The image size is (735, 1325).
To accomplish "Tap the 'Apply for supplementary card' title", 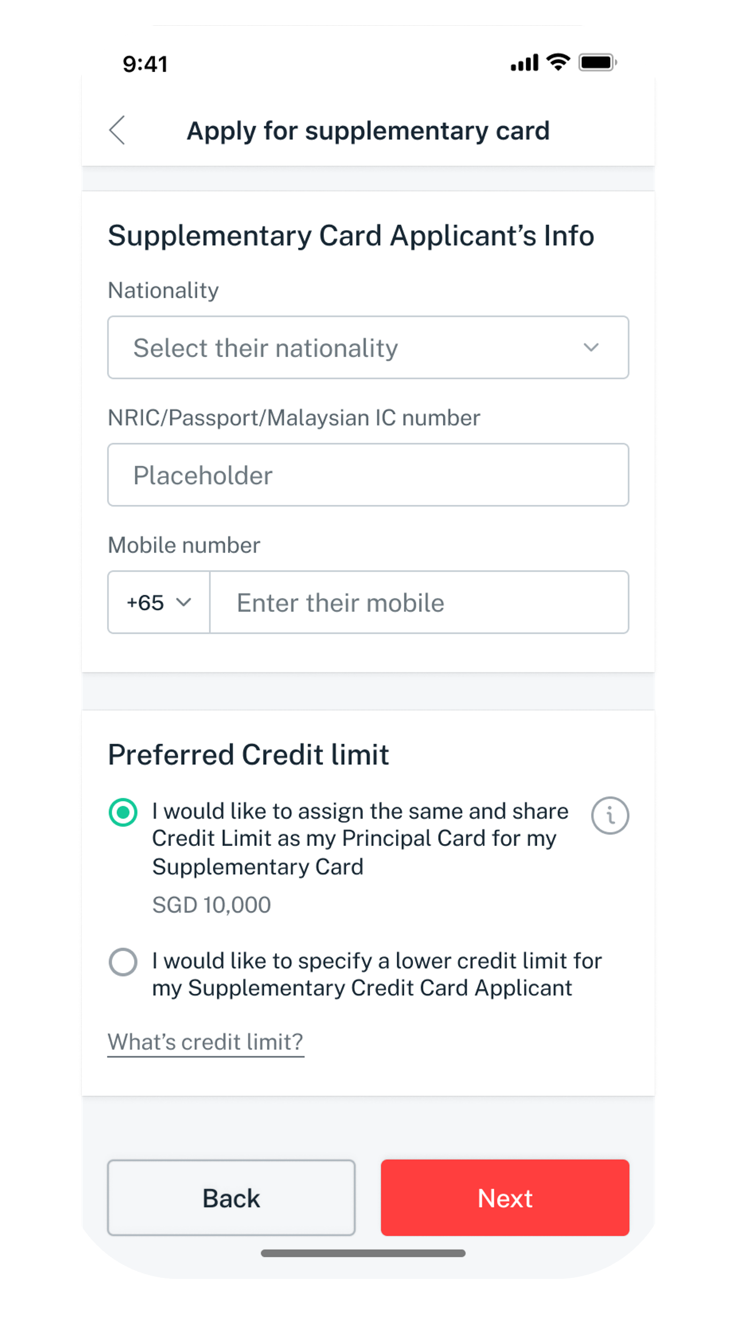I will point(368,131).
